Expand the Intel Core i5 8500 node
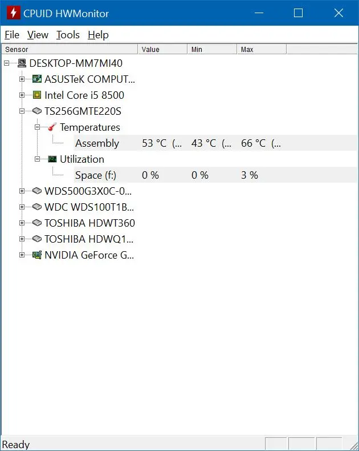Viewport: 359px width, 451px height. [22, 95]
